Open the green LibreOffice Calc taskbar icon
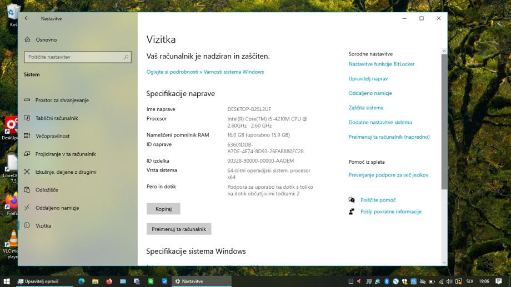This screenshot has width=511, height=287. pyautogui.click(x=151, y=281)
